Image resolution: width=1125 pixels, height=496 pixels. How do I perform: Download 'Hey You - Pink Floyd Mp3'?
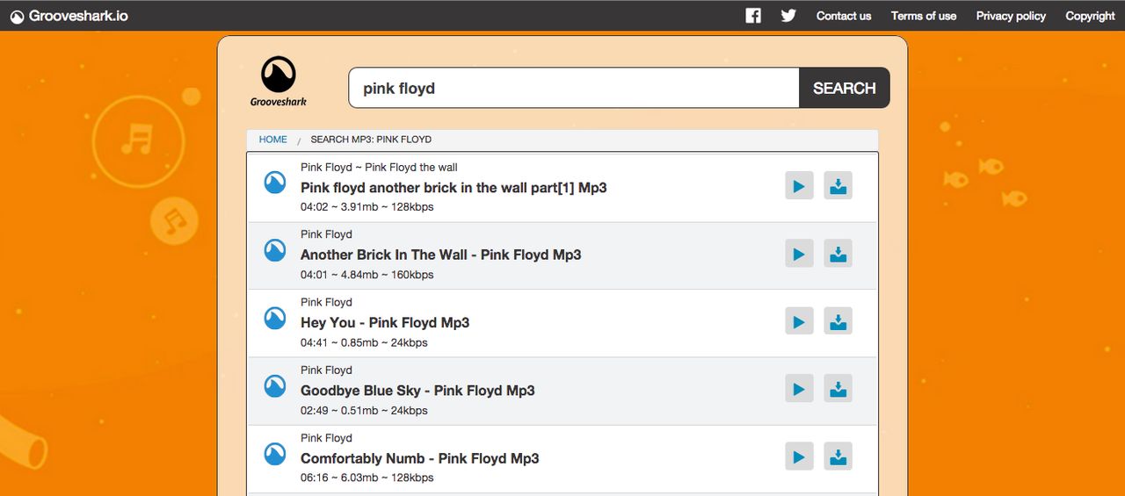838,321
